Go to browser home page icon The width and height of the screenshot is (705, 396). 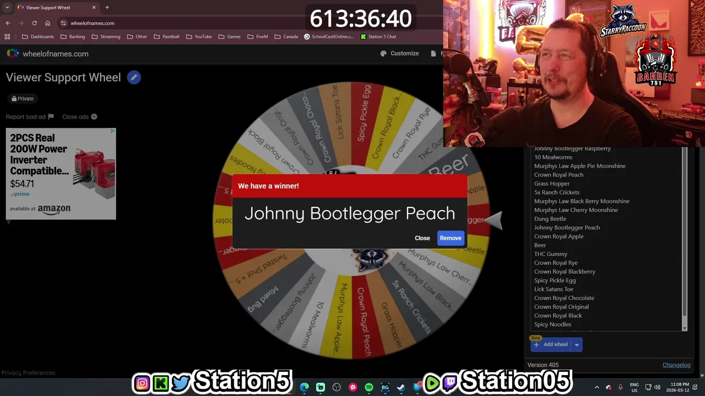[x=47, y=23]
